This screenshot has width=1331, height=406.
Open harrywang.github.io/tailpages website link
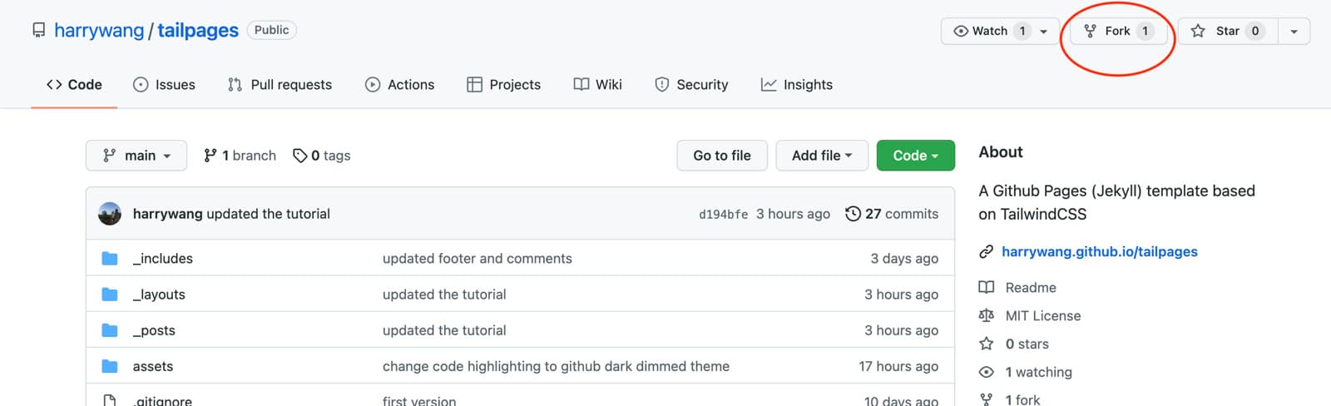point(1099,251)
